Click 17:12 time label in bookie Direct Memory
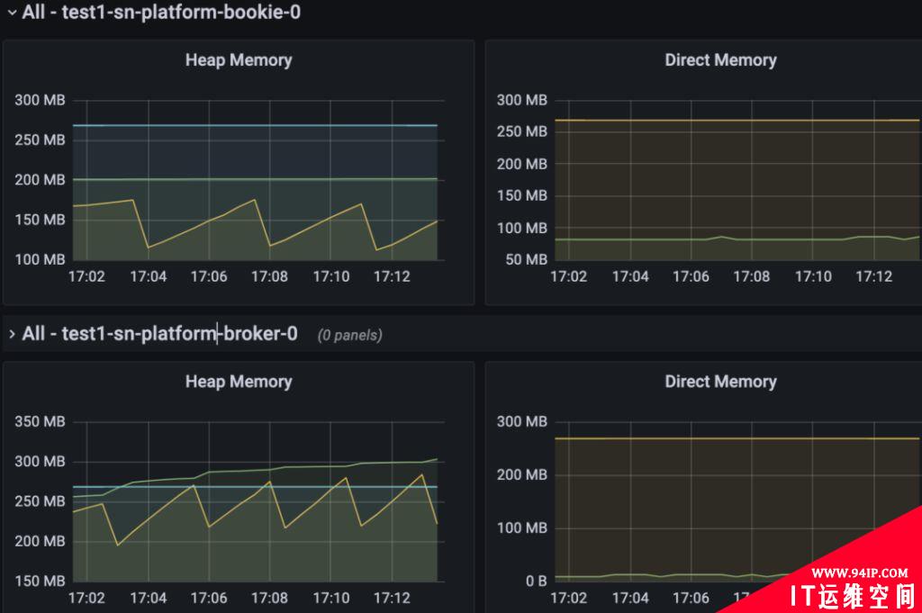This screenshot has width=922, height=613. pos(873,276)
